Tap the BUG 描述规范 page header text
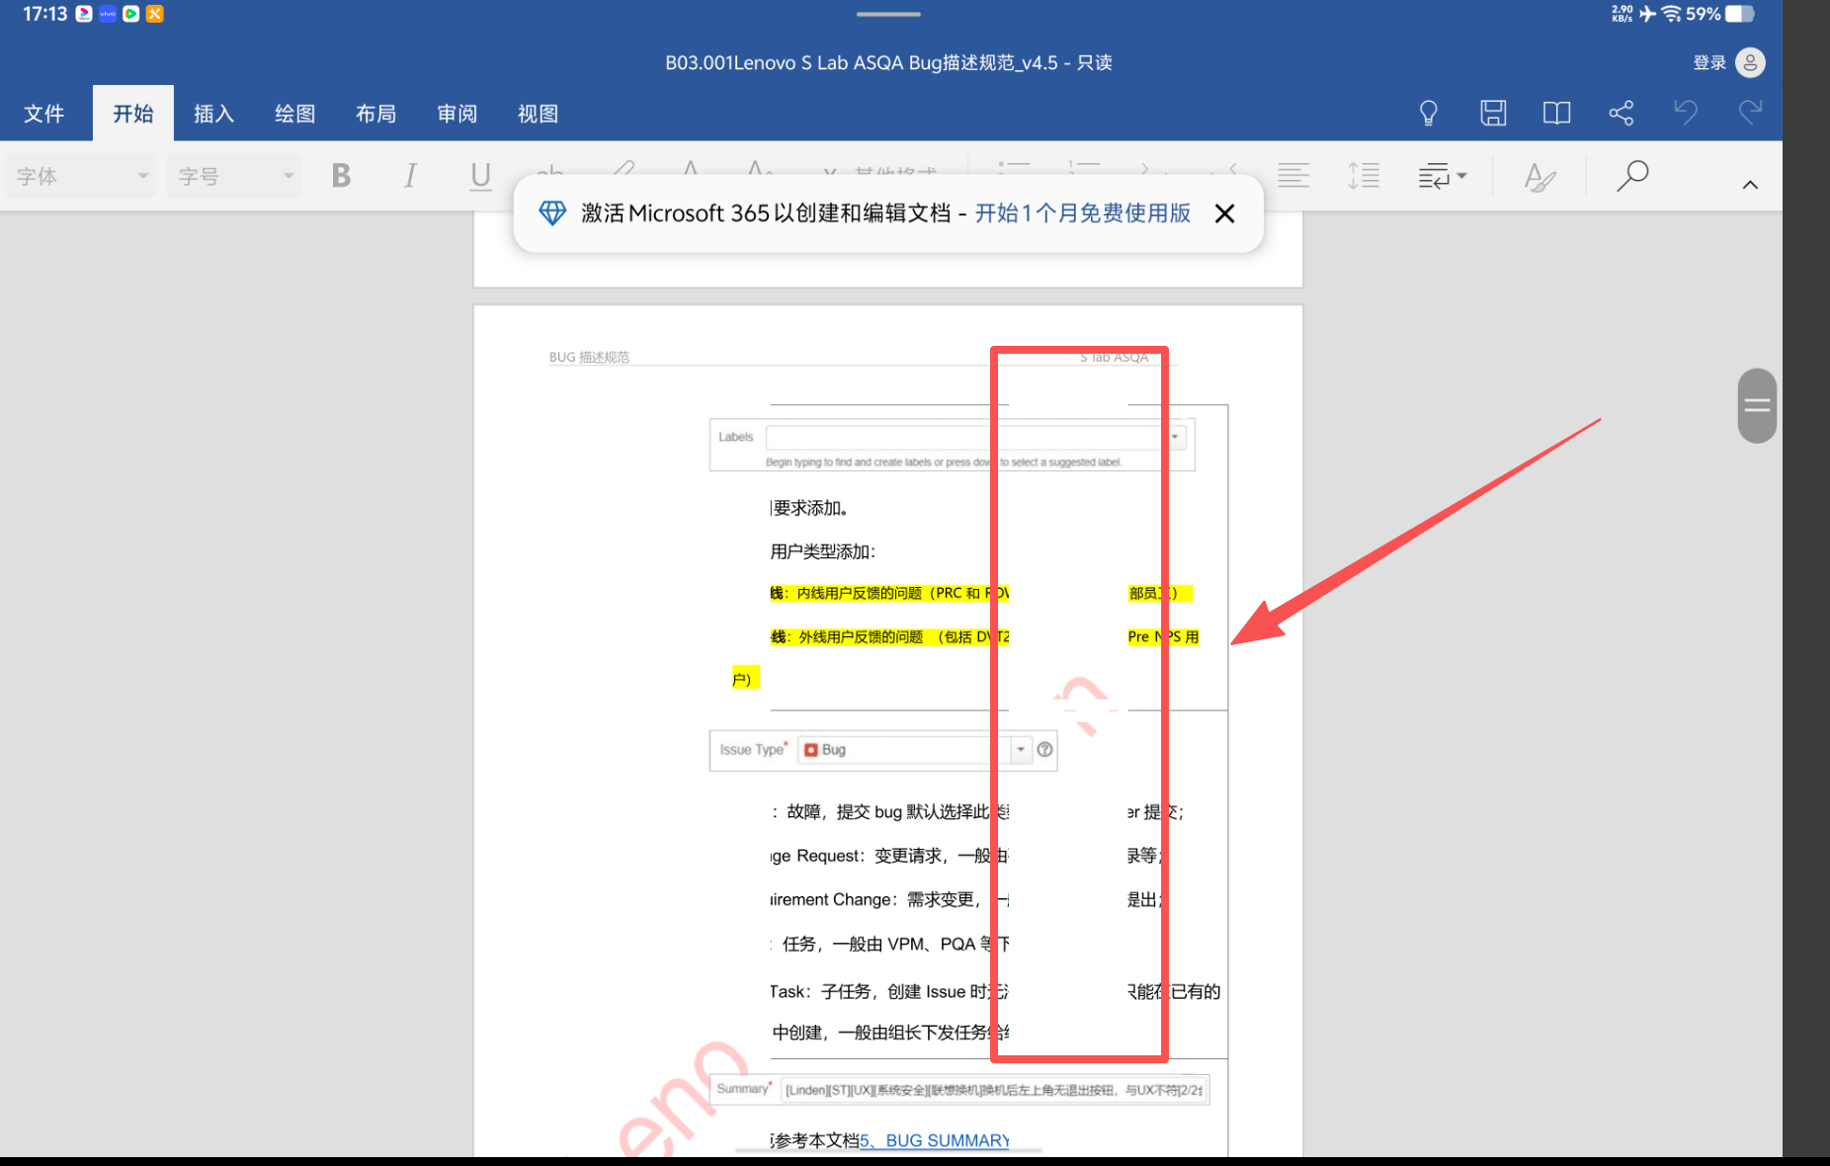 coord(589,357)
